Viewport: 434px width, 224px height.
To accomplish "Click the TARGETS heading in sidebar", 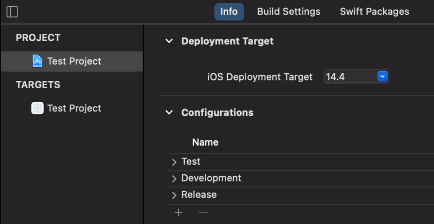I will 38,85.
